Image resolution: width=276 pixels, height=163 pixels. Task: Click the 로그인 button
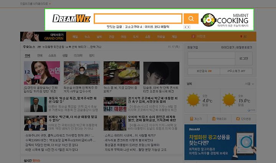pos(244,58)
